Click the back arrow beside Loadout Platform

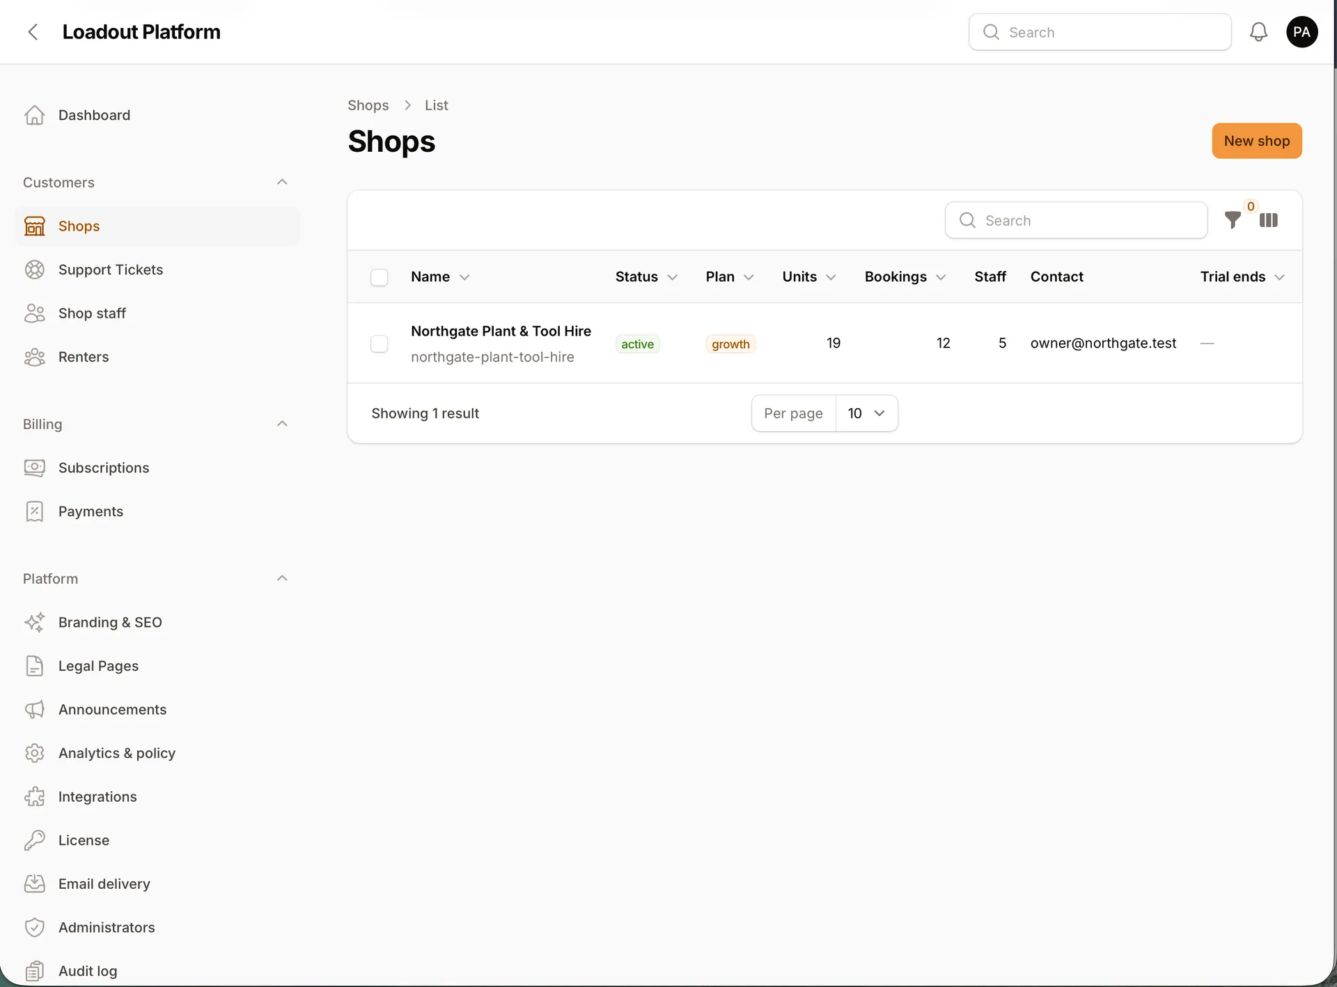(33, 32)
